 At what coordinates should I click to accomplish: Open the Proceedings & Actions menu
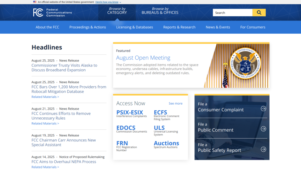tap(87, 27)
